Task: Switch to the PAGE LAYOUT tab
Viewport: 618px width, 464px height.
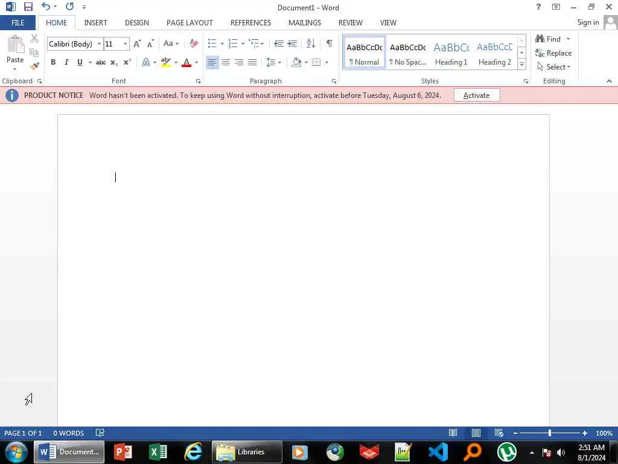Action: click(190, 23)
